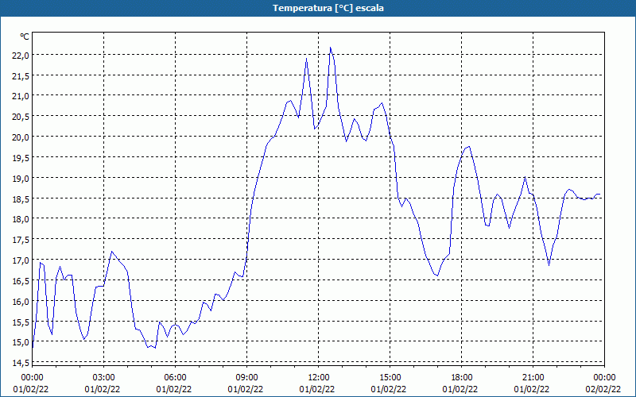Select the 06:00 time label
636x397 pixels.
175,378
